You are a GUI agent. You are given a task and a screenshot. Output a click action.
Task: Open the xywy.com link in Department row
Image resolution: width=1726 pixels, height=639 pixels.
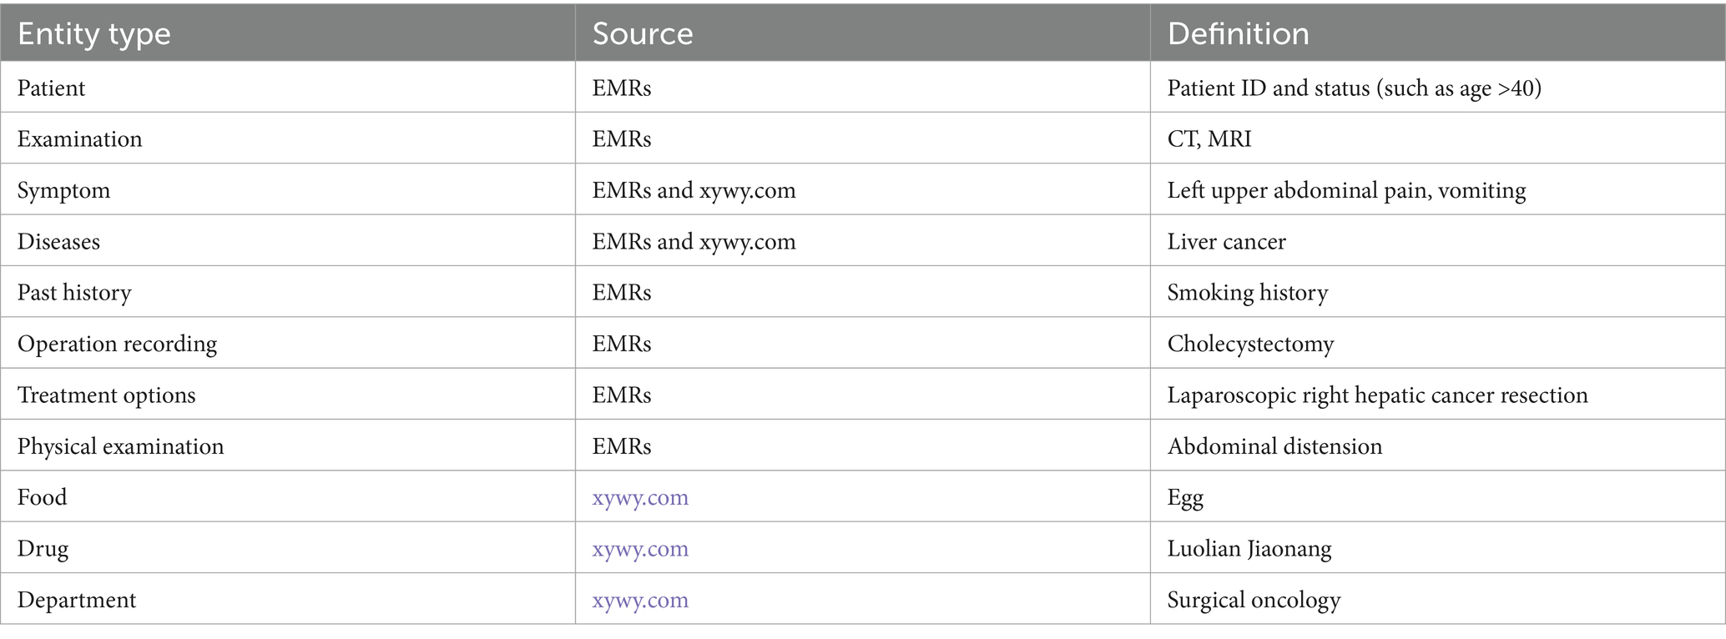coord(640,601)
